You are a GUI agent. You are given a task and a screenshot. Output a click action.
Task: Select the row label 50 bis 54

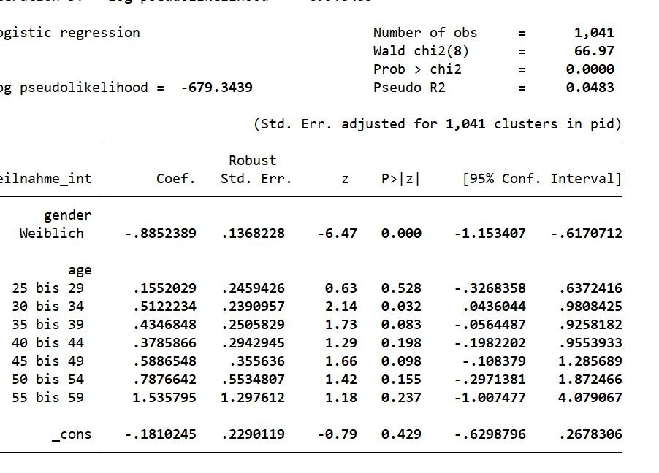pyautogui.click(x=48, y=380)
